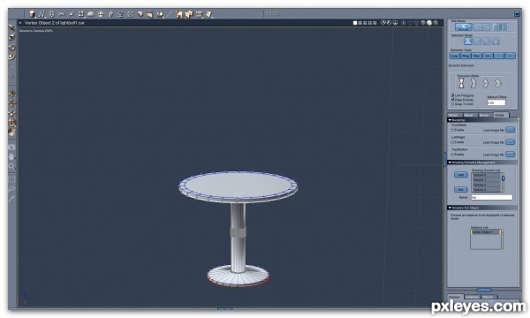
Task: Toggle the Link Polygons checkbox
Action: pyautogui.click(x=452, y=95)
